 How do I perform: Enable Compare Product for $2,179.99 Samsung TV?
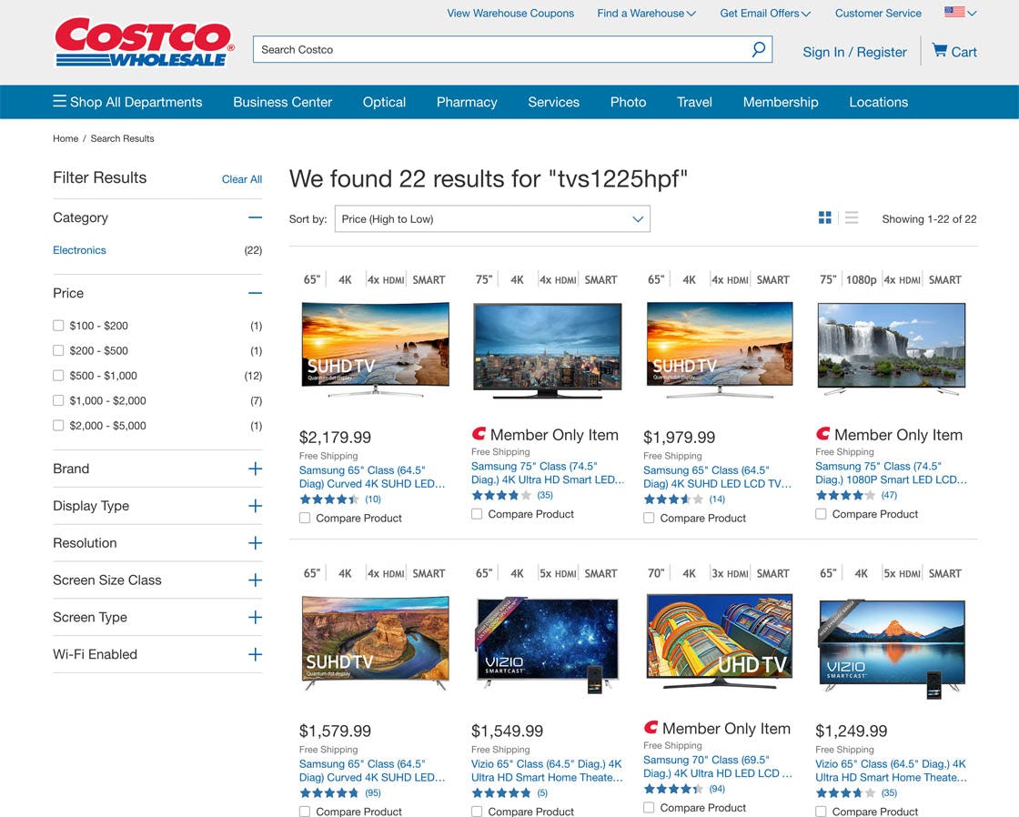pyautogui.click(x=305, y=518)
